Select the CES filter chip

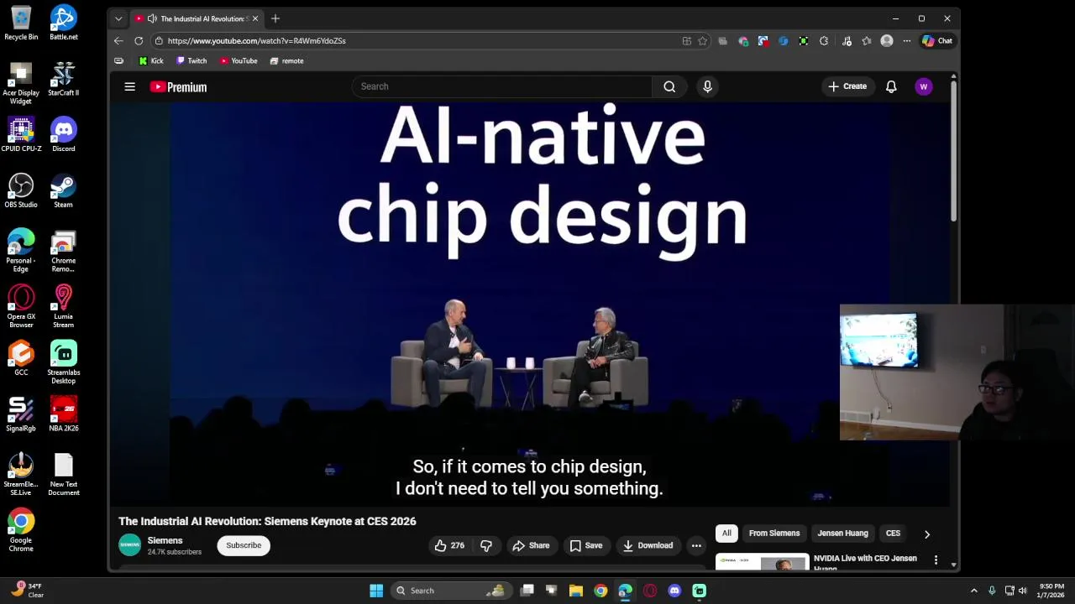click(x=893, y=534)
